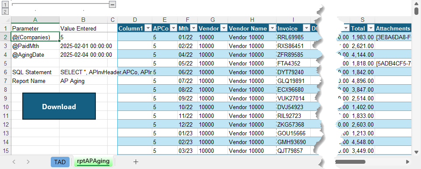Click the vertical scrollbar thumb
421x169 pixels.
(417, 11)
